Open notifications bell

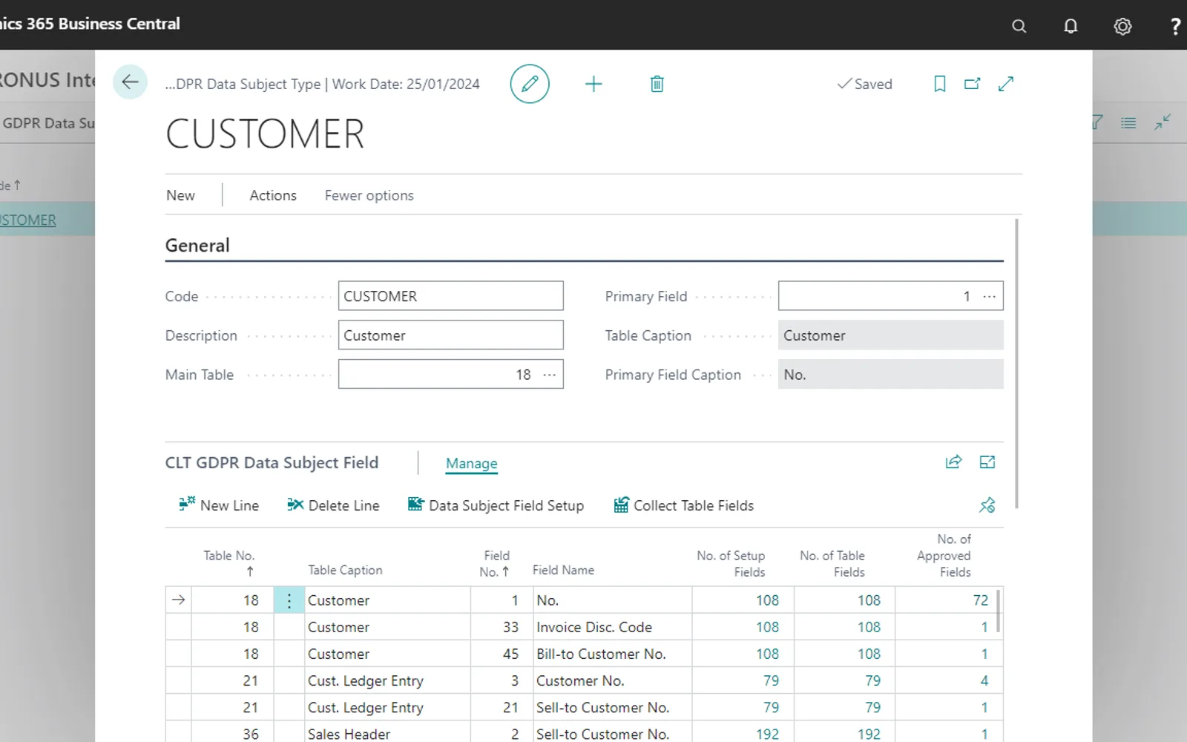click(x=1071, y=26)
